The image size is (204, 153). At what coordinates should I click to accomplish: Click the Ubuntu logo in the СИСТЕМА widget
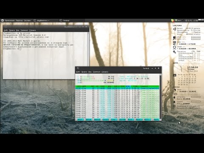(175, 29)
